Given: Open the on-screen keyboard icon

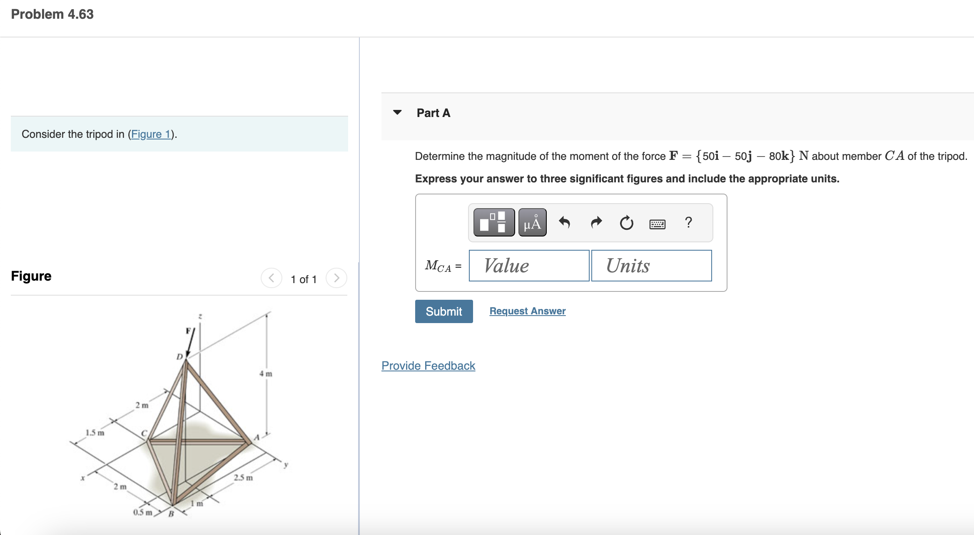Looking at the screenshot, I should click(657, 224).
